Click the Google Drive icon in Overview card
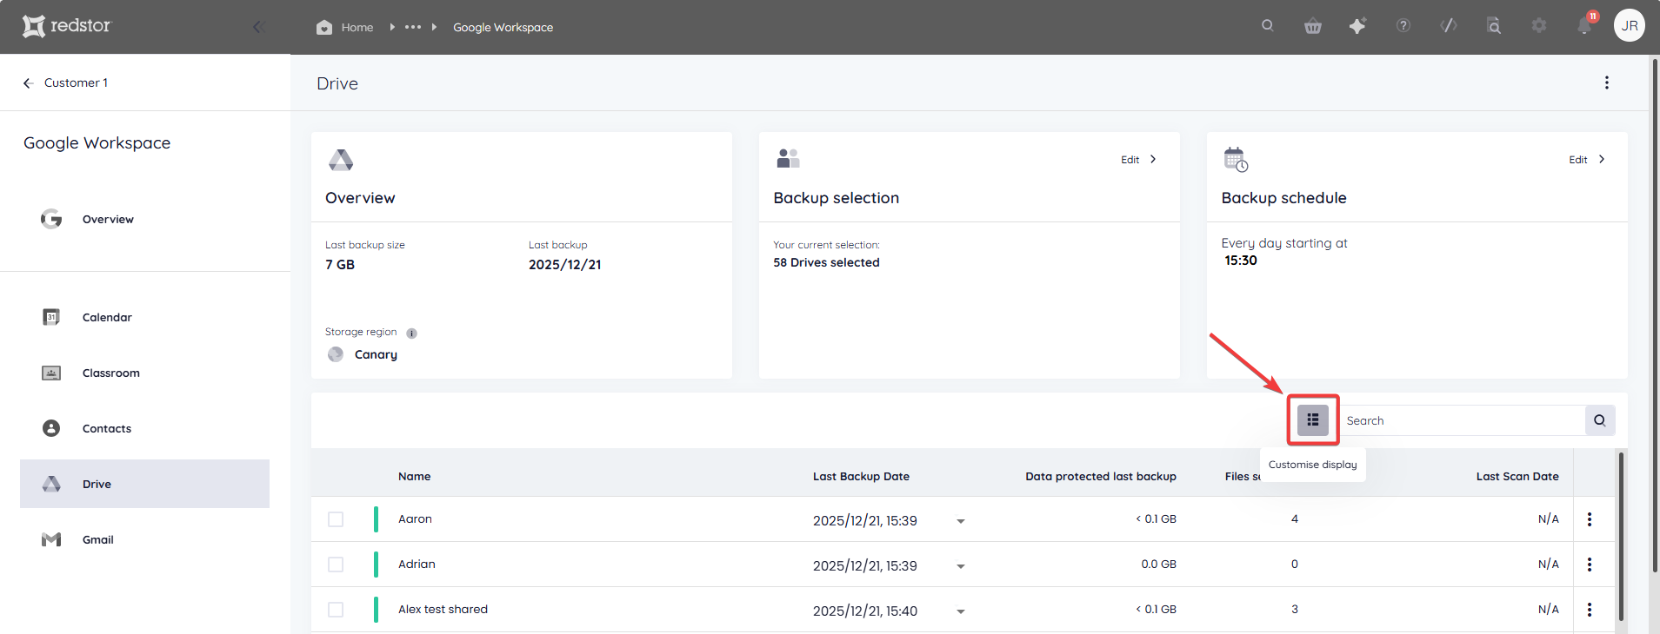 click(x=341, y=160)
